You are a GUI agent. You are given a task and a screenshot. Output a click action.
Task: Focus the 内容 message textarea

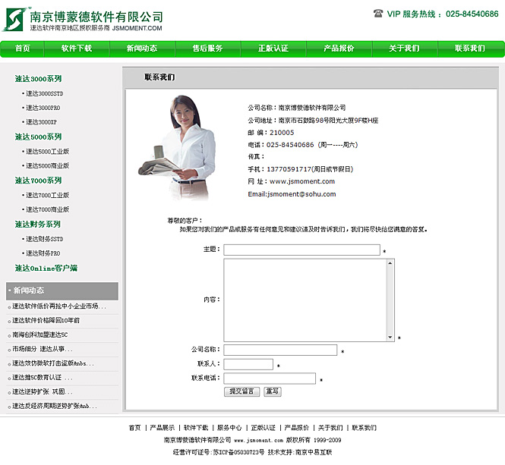pyautogui.click(x=306, y=300)
